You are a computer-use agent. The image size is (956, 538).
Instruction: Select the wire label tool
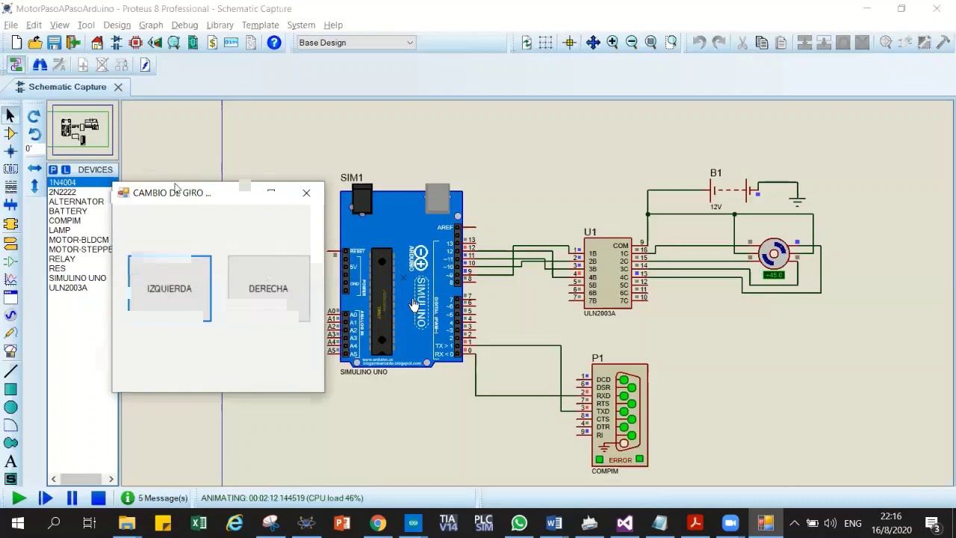point(10,170)
